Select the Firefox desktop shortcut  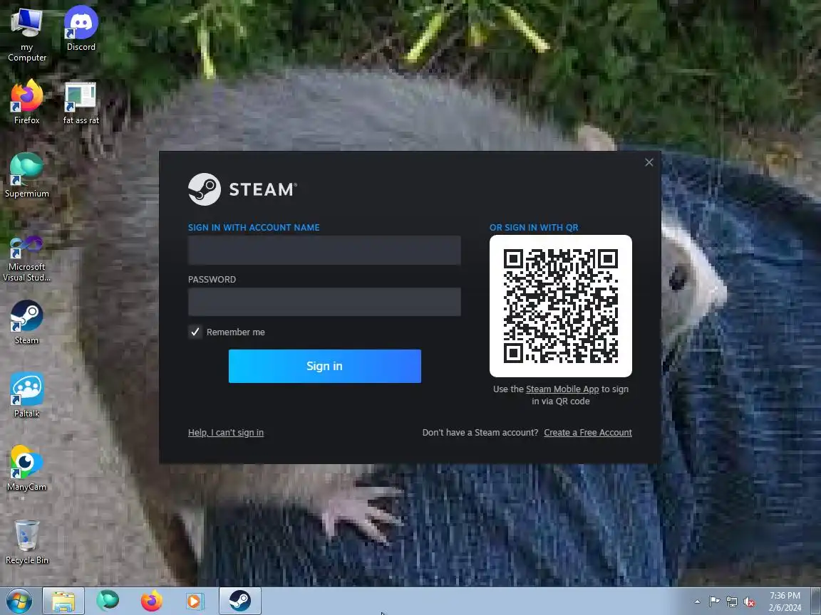coord(26,102)
